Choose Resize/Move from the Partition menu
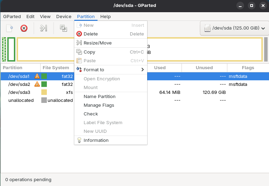This screenshot has height=186, width=269. (x=98, y=43)
